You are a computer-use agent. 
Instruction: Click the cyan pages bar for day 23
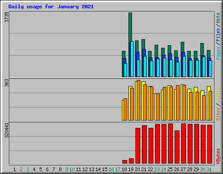pyautogui.click(x=158, y=68)
